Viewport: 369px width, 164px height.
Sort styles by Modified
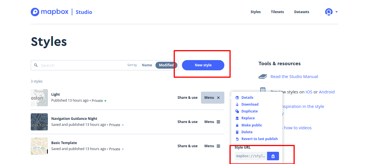click(166, 65)
